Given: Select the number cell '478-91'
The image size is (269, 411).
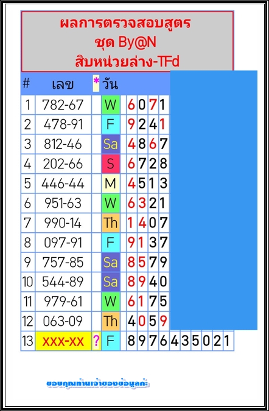Looking at the screenshot, I should click(63, 125).
